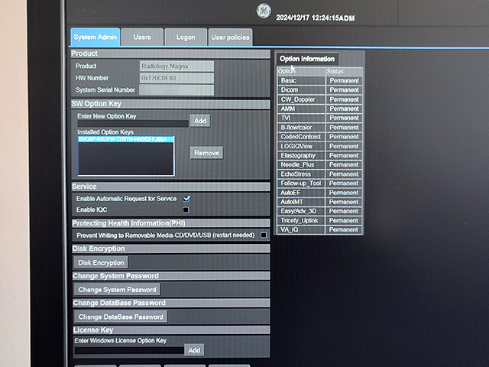This screenshot has width=489, height=367.
Task: Select the VA_IQ option row
Action: click(319, 229)
